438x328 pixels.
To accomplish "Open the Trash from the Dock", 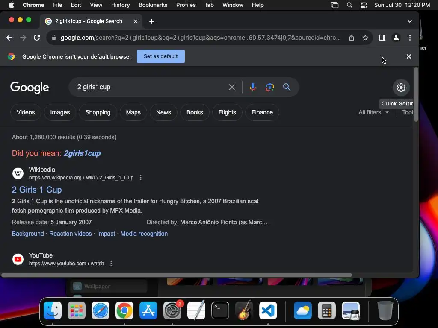I will pyautogui.click(x=385, y=310).
